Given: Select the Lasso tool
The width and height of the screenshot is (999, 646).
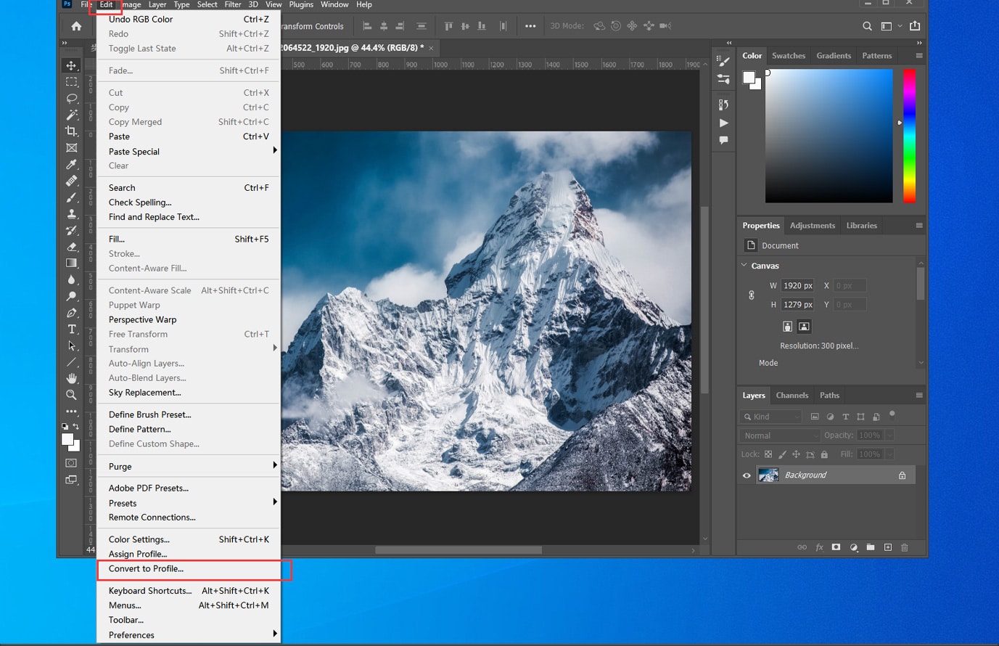Looking at the screenshot, I should pos(71,98).
